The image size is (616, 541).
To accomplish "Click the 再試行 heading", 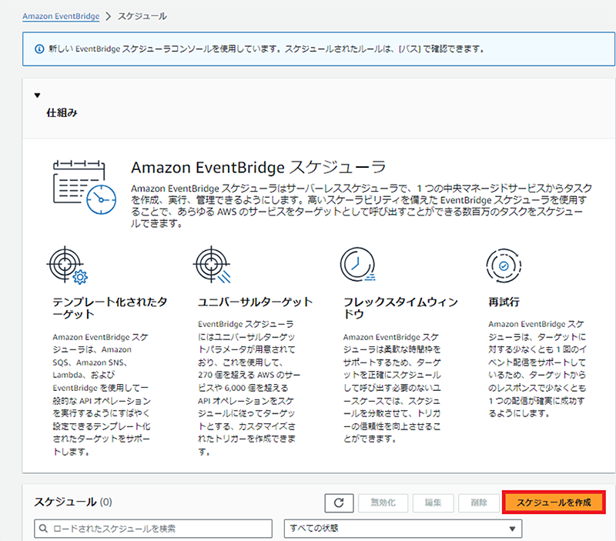I will [x=504, y=302].
